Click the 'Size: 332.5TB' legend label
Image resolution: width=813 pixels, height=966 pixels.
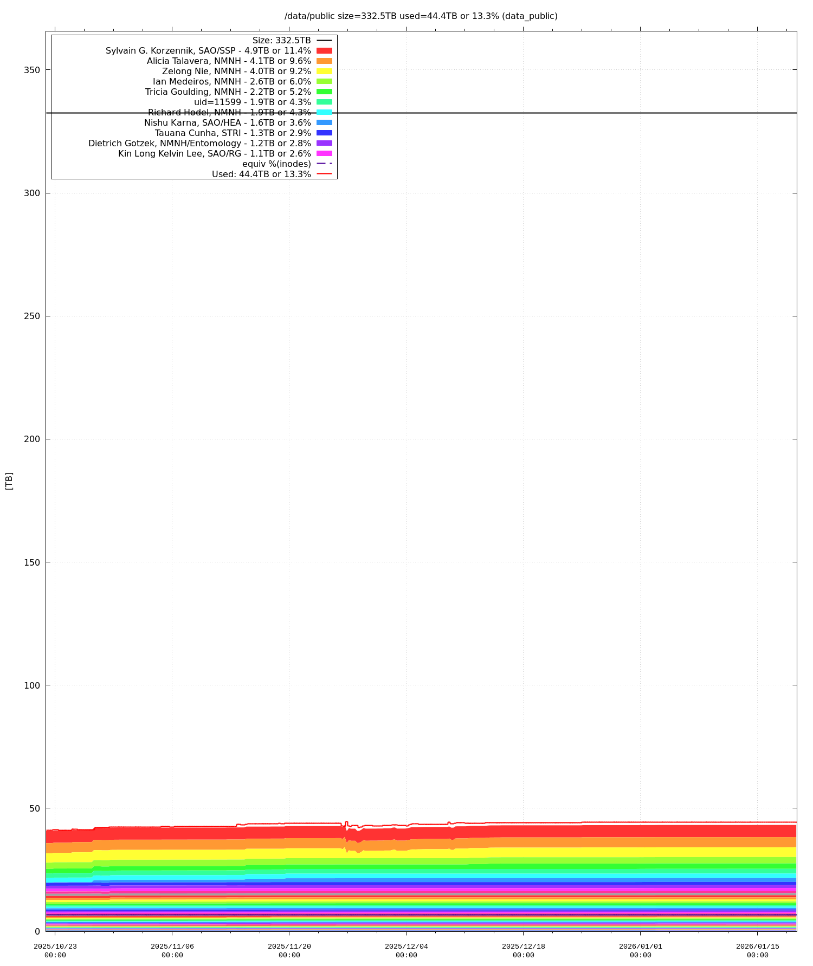[x=281, y=41]
